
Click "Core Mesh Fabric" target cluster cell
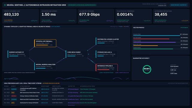57,103
